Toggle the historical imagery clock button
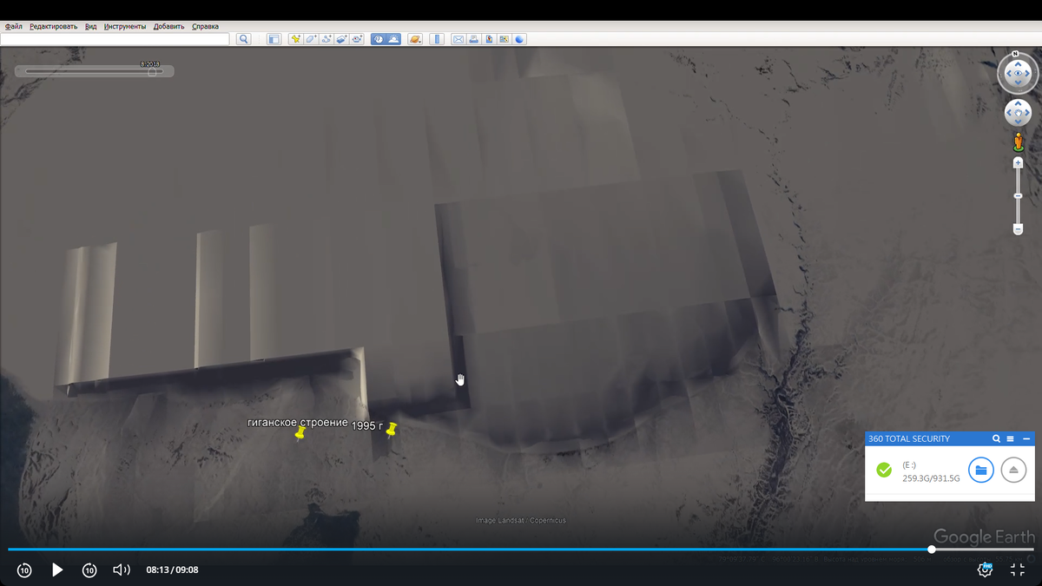This screenshot has height=586, width=1042. 379,39
